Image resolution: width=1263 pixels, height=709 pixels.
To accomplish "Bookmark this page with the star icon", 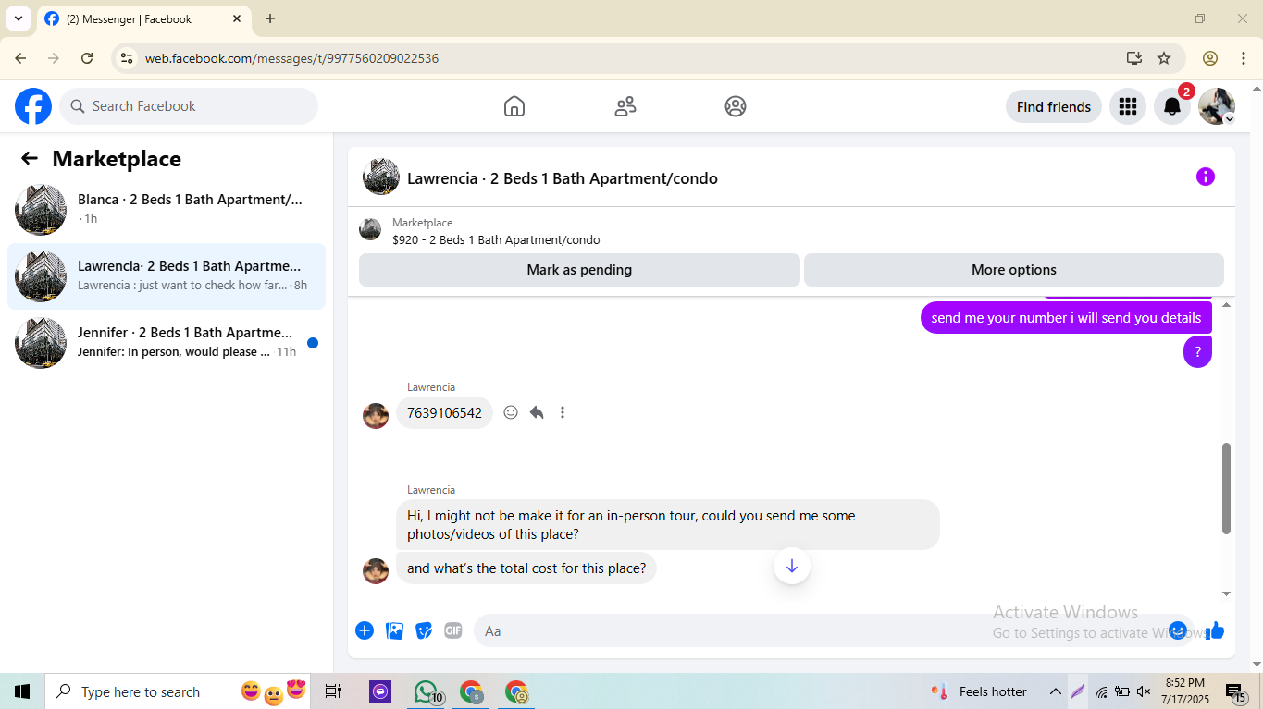I will click(1164, 58).
